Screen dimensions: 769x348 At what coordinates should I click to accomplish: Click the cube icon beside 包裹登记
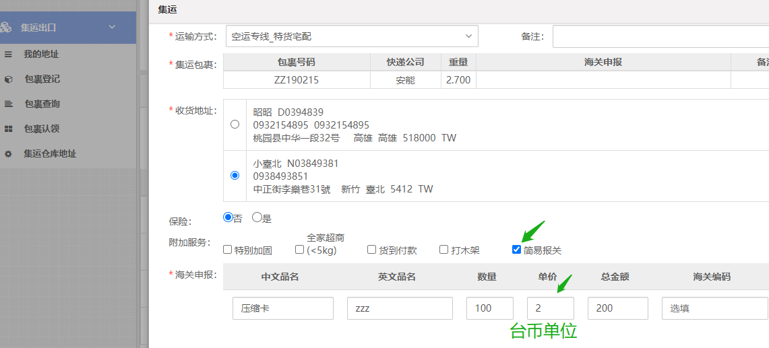pyautogui.click(x=8, y=79)
